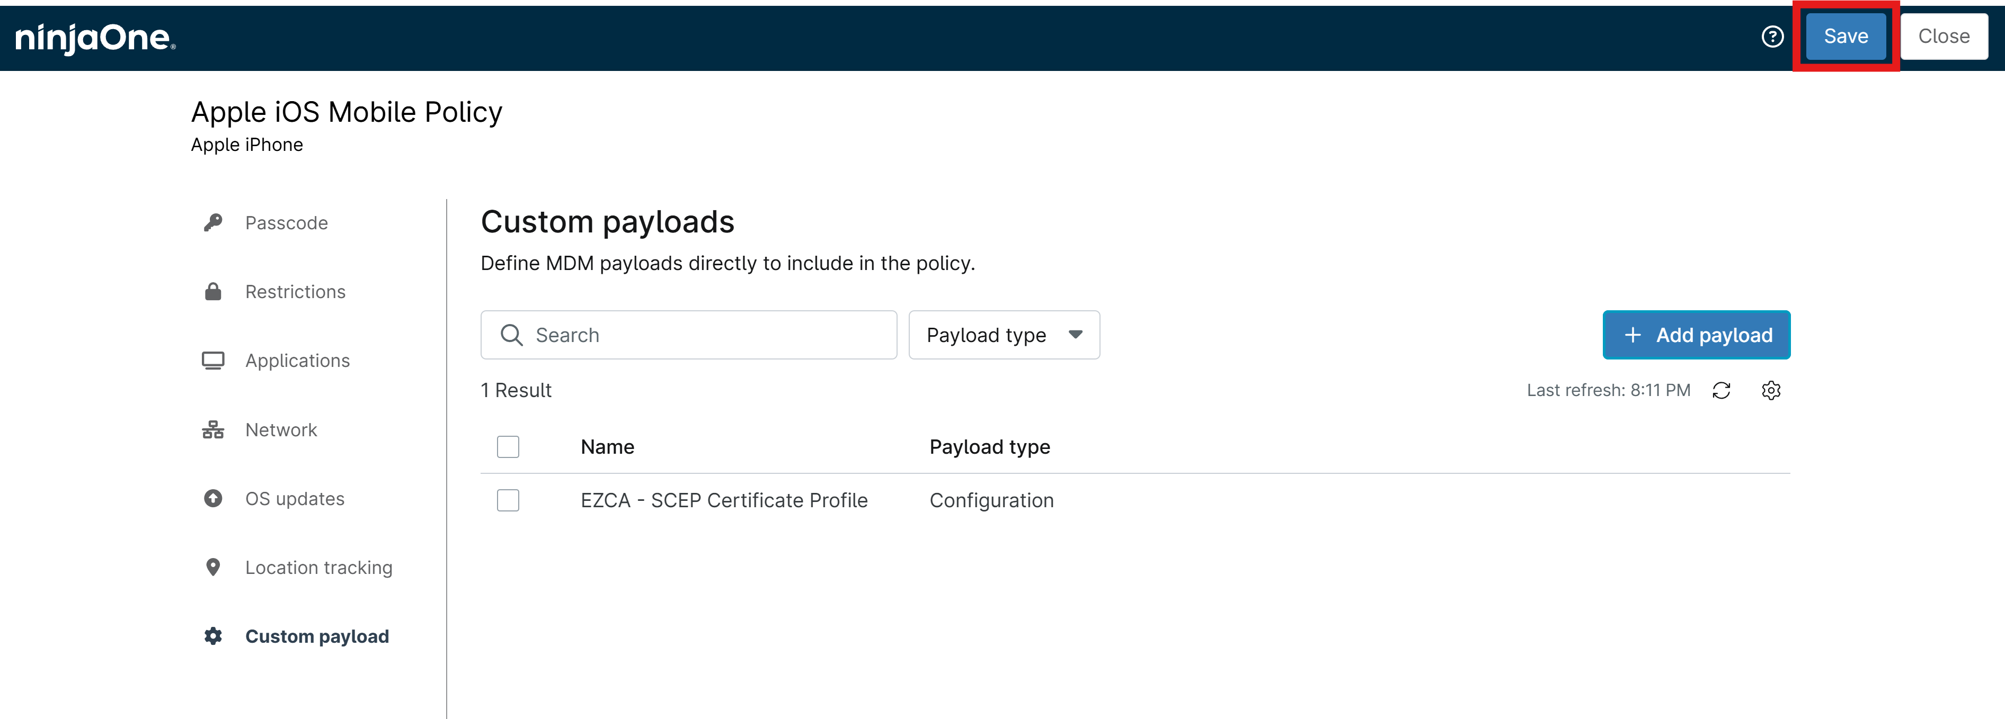Click the Last refresh: 8:11 PM text

(x=1608, y=390)
